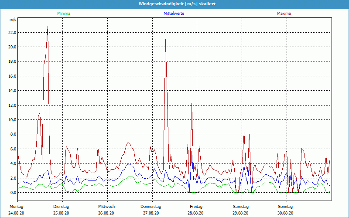The height and width of the screenshot is (218, 349).
Task: Click the red Maxima legend label
Action: (284, 14)
